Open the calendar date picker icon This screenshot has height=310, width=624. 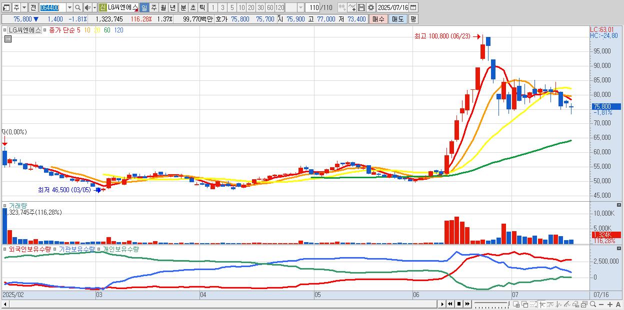(x=413, y=7)
